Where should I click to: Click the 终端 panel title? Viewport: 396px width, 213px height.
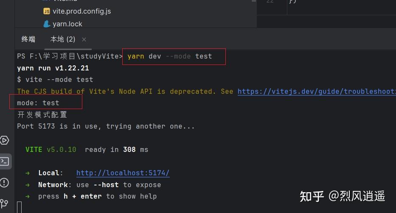pyautogui.click(x=28, y=39)
